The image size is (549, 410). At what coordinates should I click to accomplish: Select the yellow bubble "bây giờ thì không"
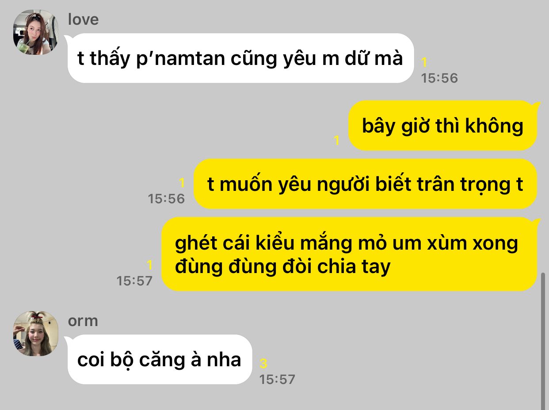coord(442,126)
